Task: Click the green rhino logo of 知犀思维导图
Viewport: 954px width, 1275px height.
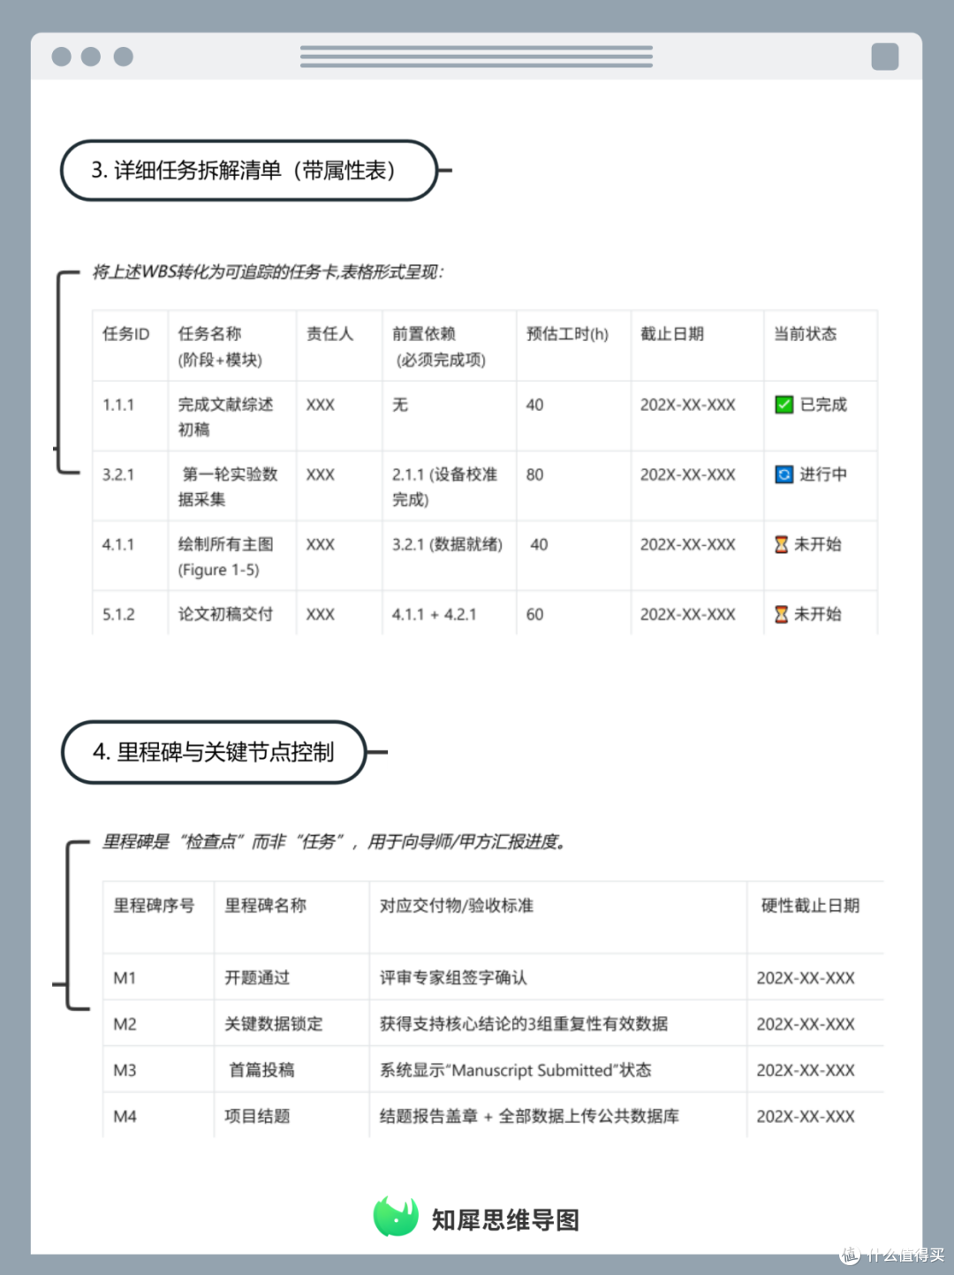Action: [396, 1217]
